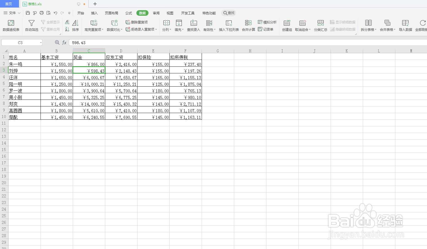Click Remove Duplicates (删除重复项)

(x=137, y=22)
